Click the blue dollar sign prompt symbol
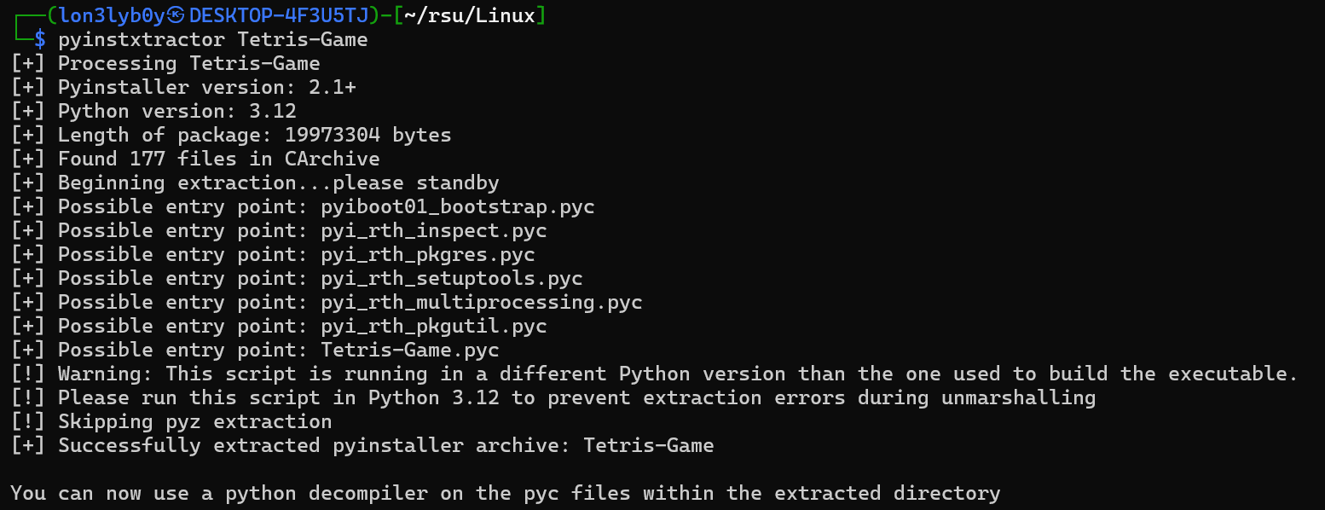The width and height of the screenshot is (1325, 510). (40, 39)
